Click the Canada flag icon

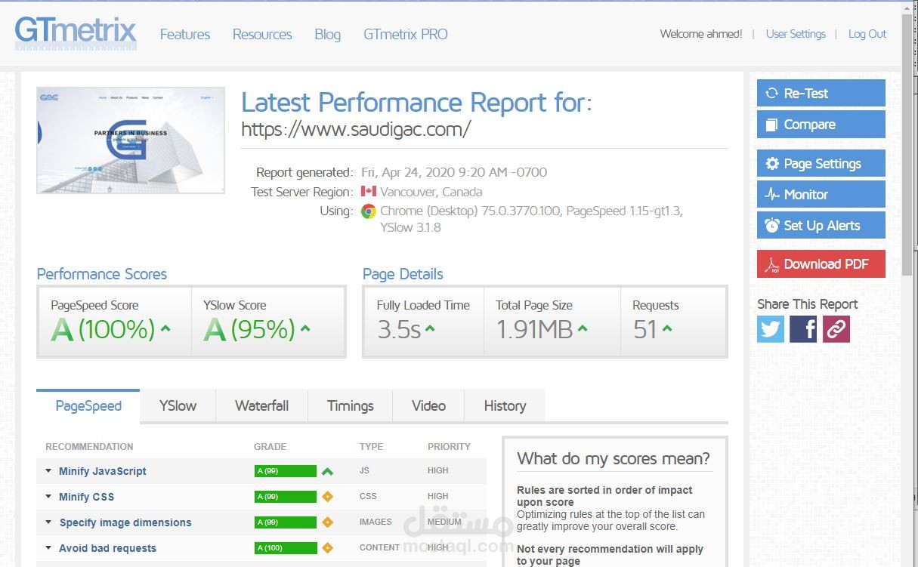tap(369, 191)
